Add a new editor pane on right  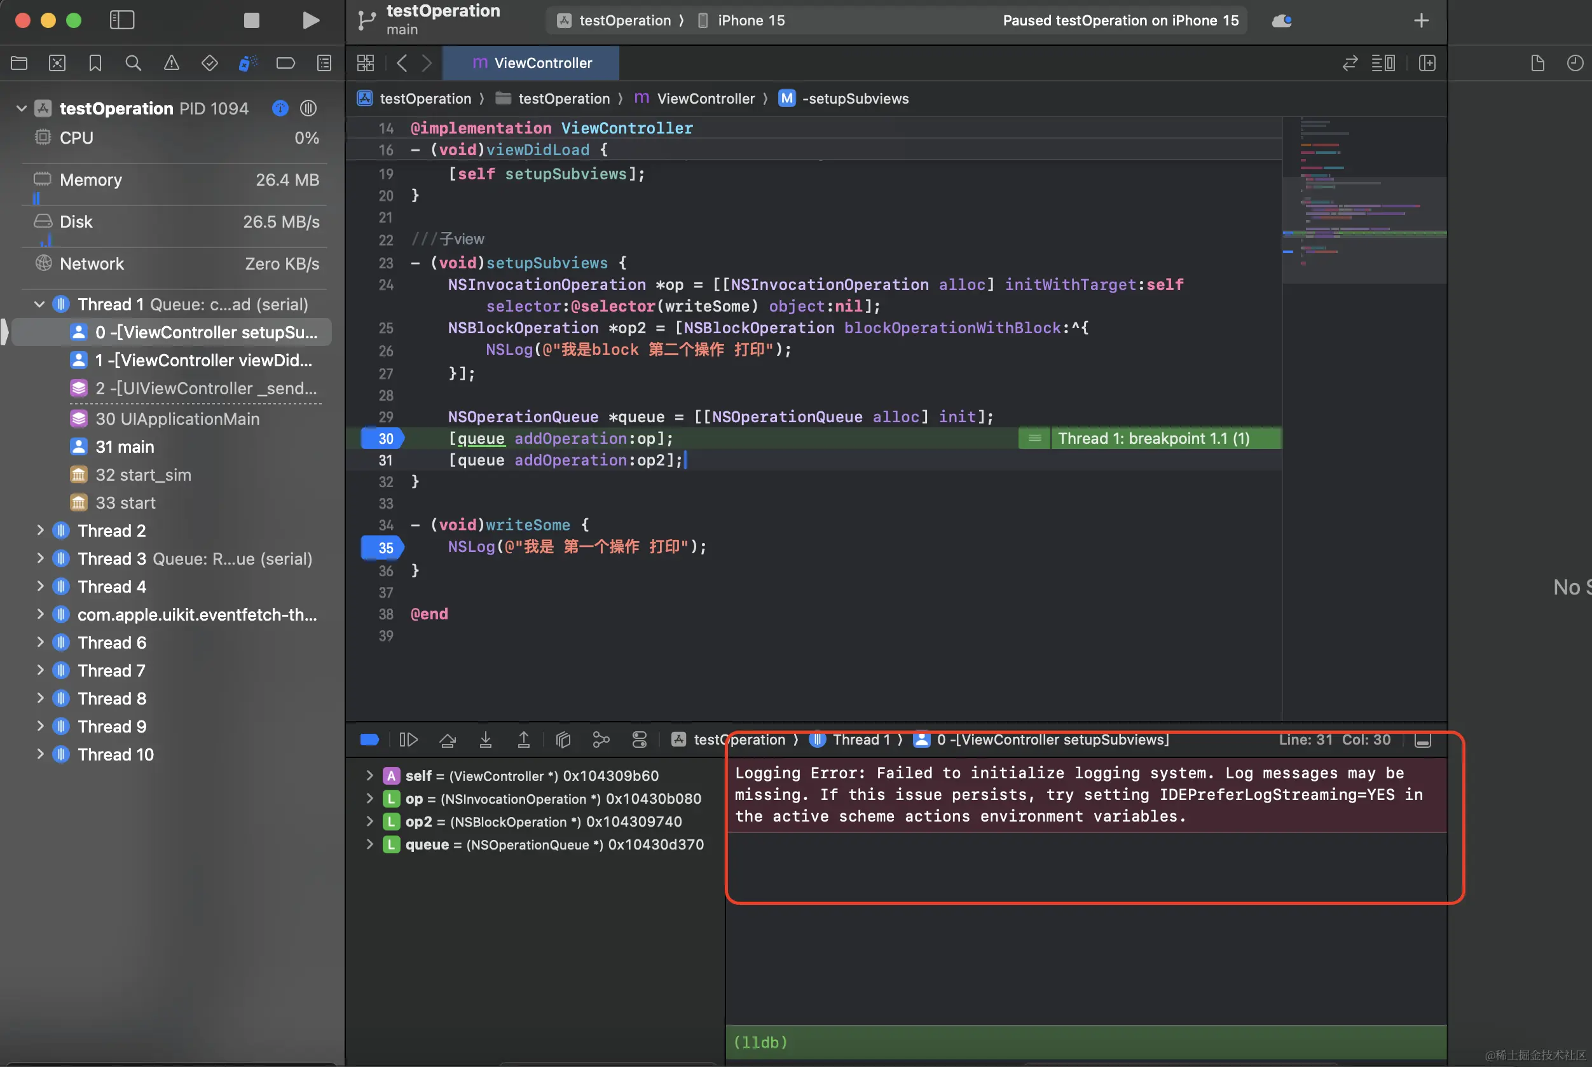tap(1427, 64)
